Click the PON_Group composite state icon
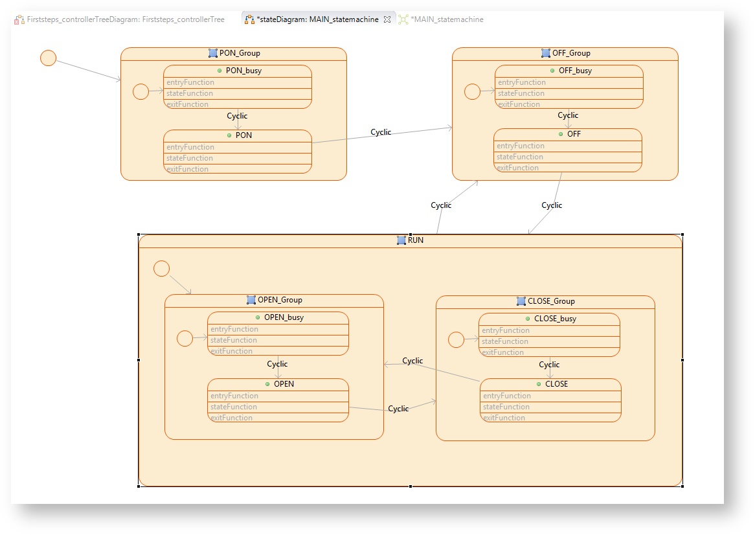The height and width of the screenshot is (535, 755). (213, 53)
